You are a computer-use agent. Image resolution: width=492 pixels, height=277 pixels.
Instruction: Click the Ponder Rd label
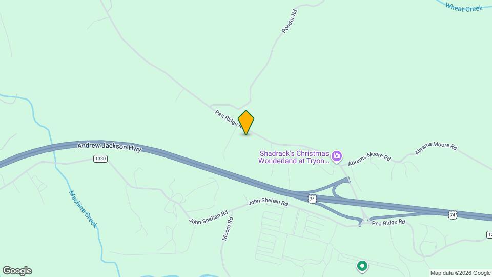(289, 22)
